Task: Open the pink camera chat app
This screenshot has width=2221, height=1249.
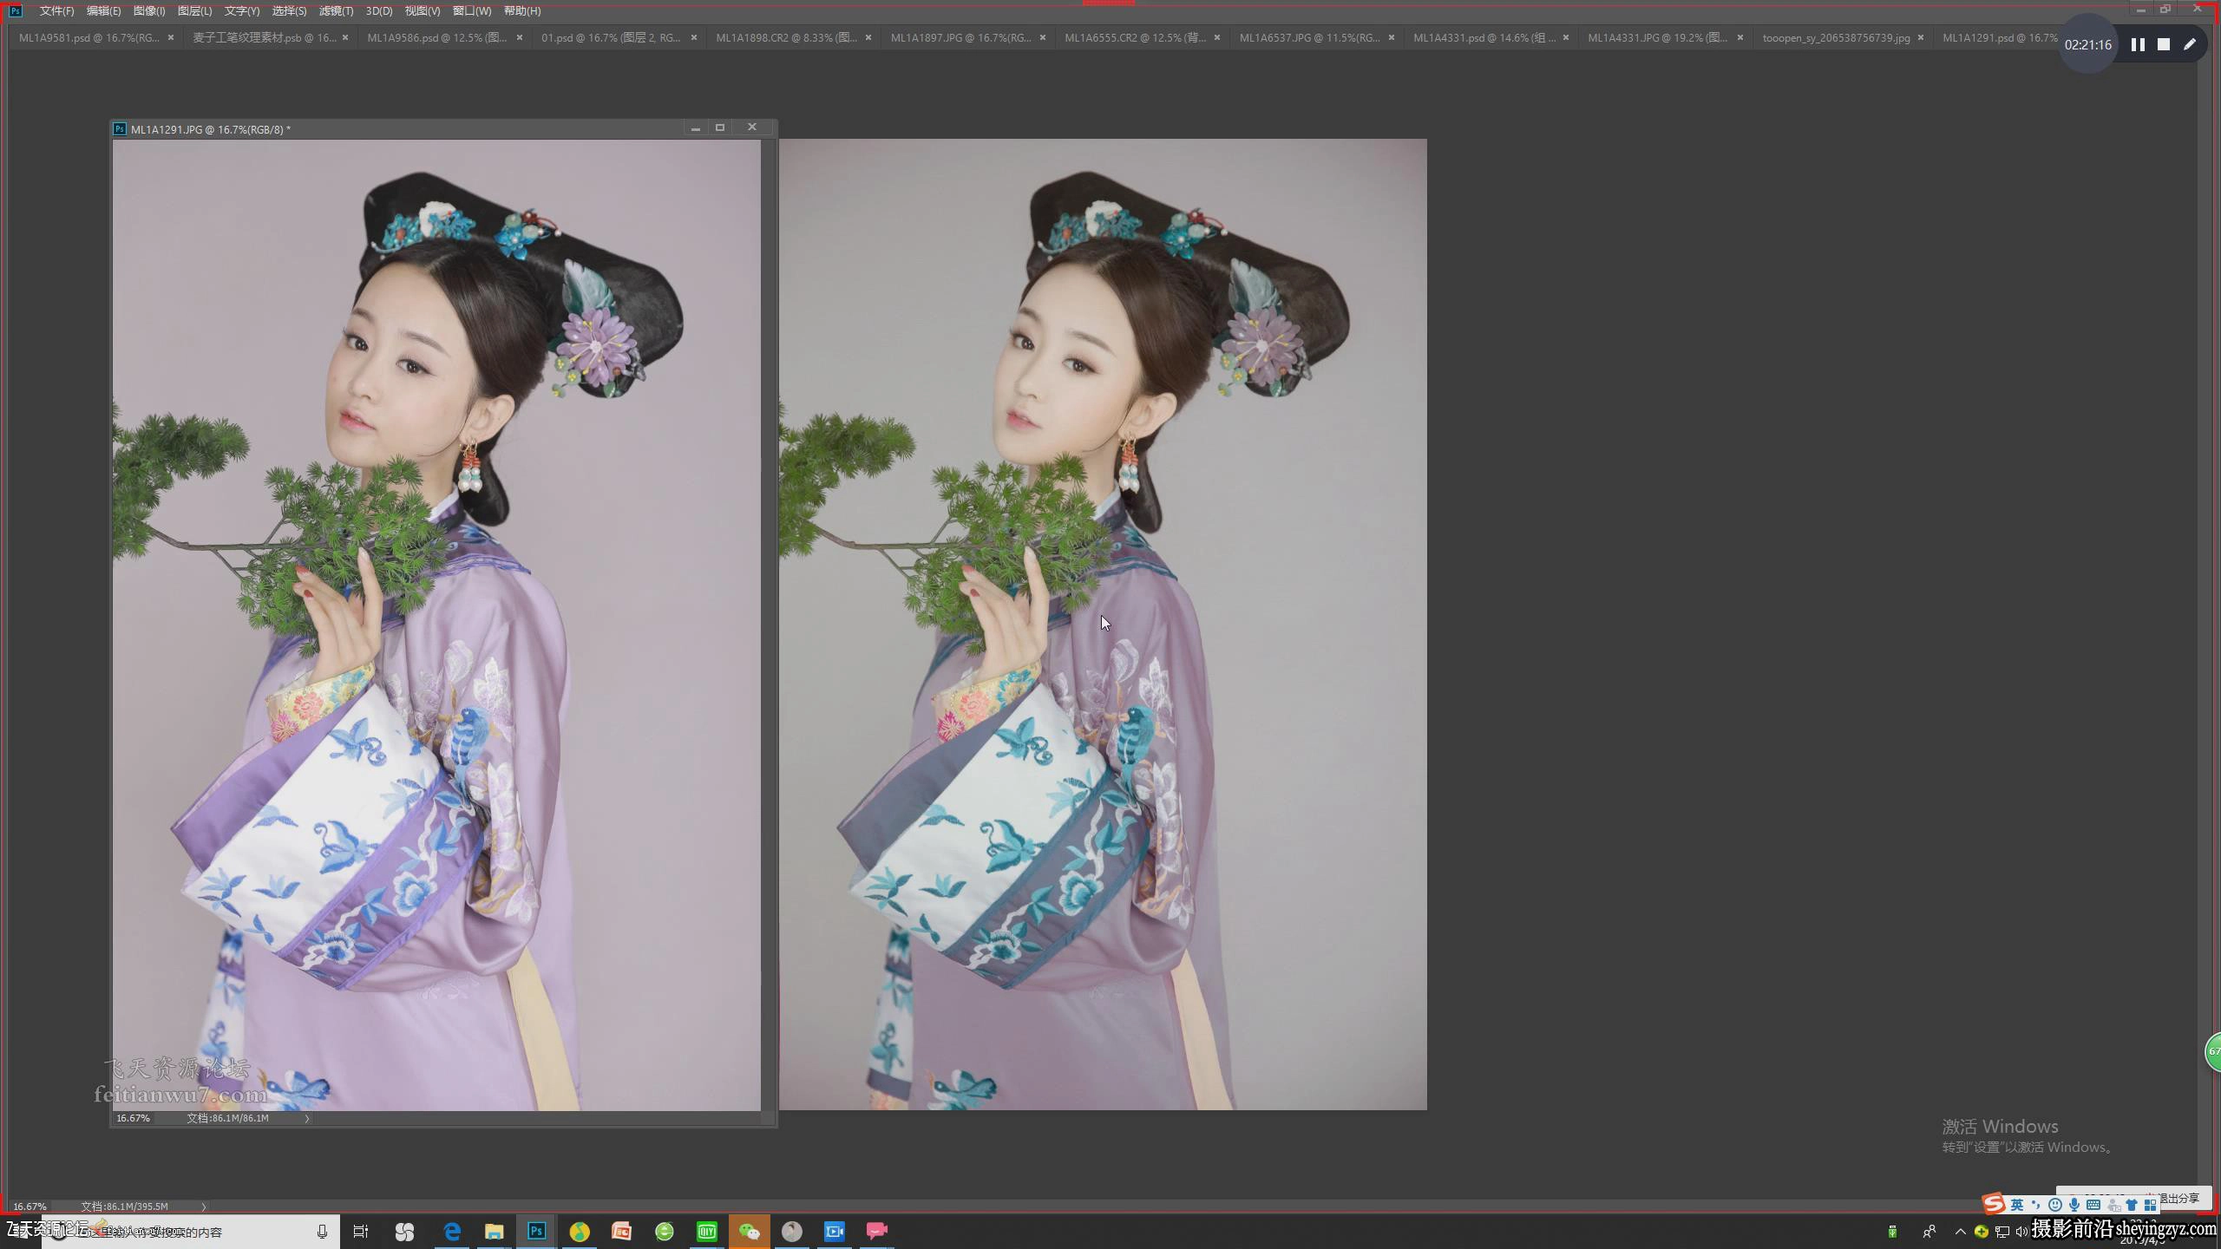Action: point(877,1232)
